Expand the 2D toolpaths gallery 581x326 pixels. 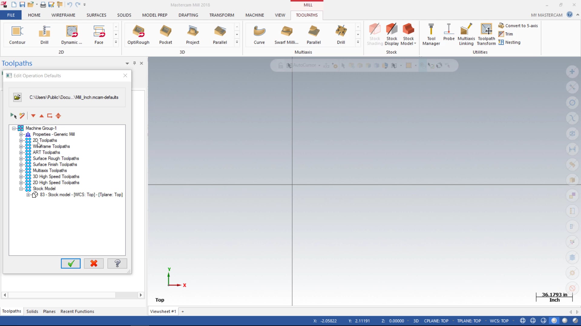(116, 42)
